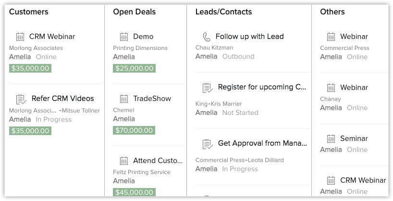
Task: Click the task icon beside Register for upcoming
Action: point(208,88)
